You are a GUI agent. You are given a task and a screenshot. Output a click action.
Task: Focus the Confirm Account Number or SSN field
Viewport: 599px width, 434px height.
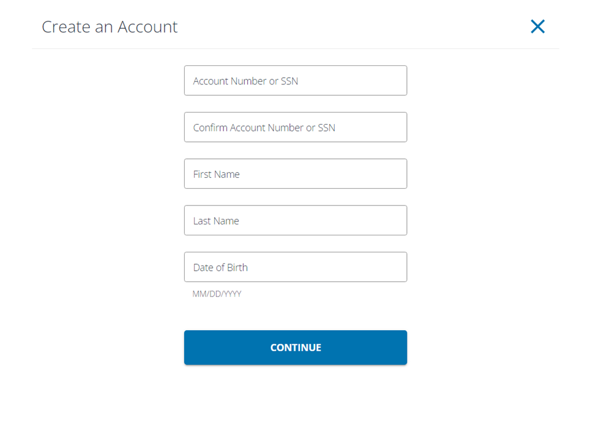(x=296, y=127)
